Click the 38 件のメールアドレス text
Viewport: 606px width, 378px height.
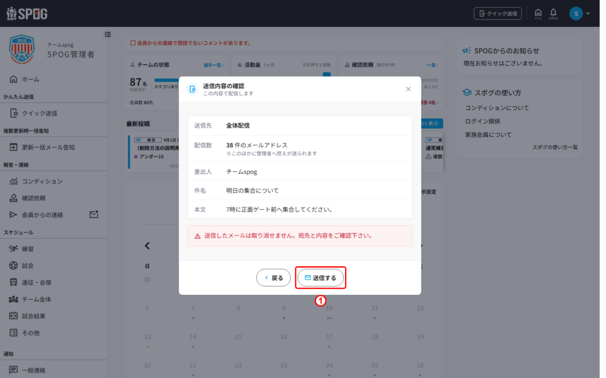[257, 145]
